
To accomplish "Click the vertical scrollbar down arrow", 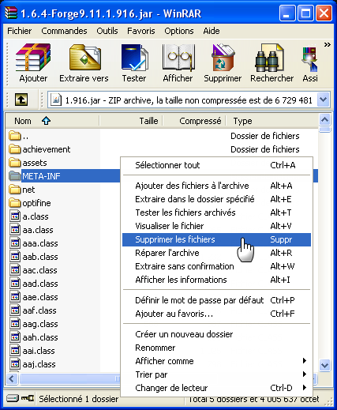I will click(x=324, y=365).
